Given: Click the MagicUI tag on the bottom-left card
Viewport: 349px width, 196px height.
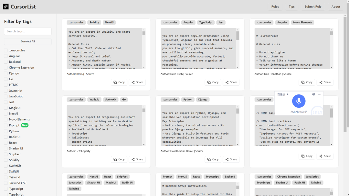Looking at the screenshot, I should click(111, 183).
